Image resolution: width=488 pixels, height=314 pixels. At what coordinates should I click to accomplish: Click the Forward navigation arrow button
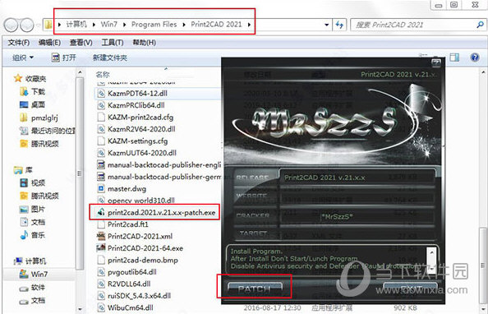27,25
